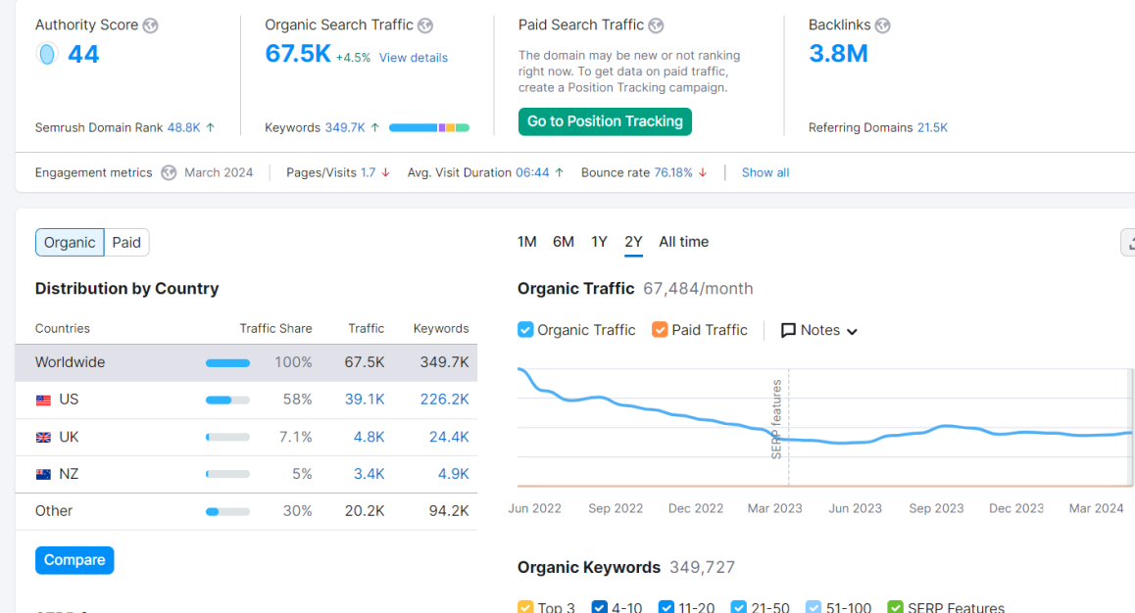Open View details link for organic traffic
1135x613 pixels.
(414, 58)
